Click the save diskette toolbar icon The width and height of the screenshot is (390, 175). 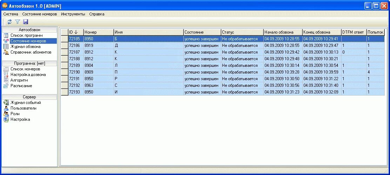coord(25,22)
